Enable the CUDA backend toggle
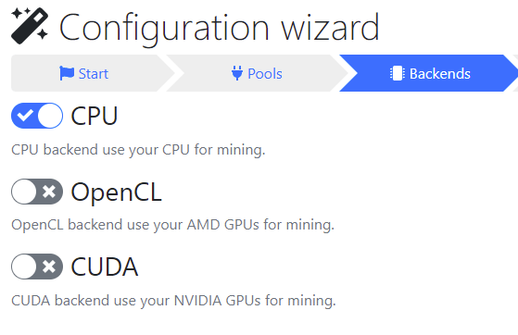Viewport: 518px width, 335px height. coord(37,267)
